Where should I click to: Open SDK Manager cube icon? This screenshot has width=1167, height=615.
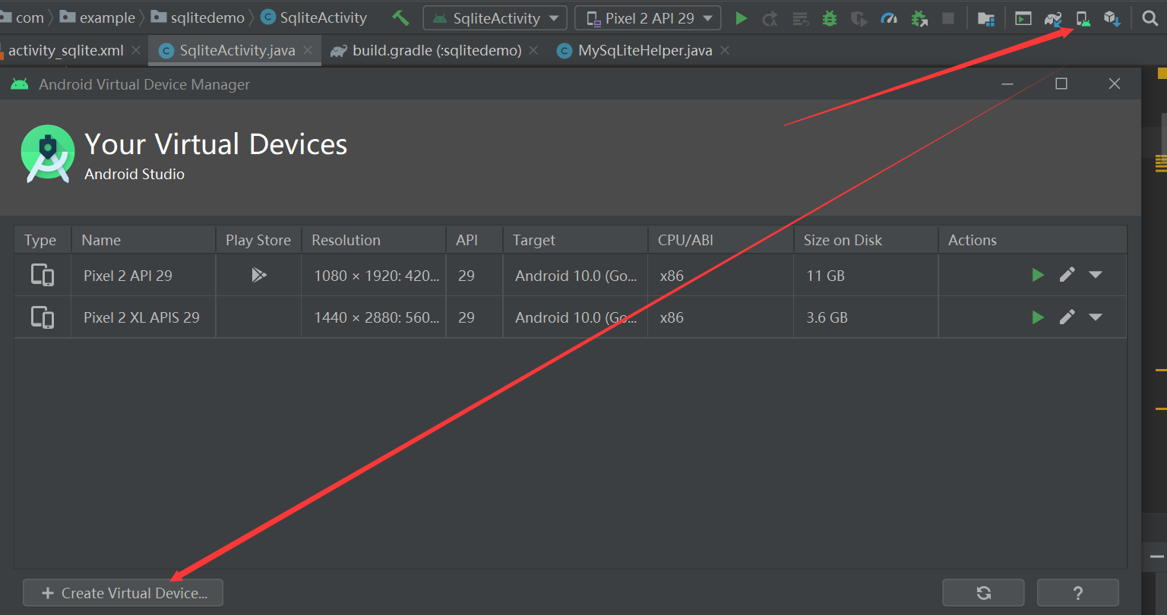[x=1112, y=18]
